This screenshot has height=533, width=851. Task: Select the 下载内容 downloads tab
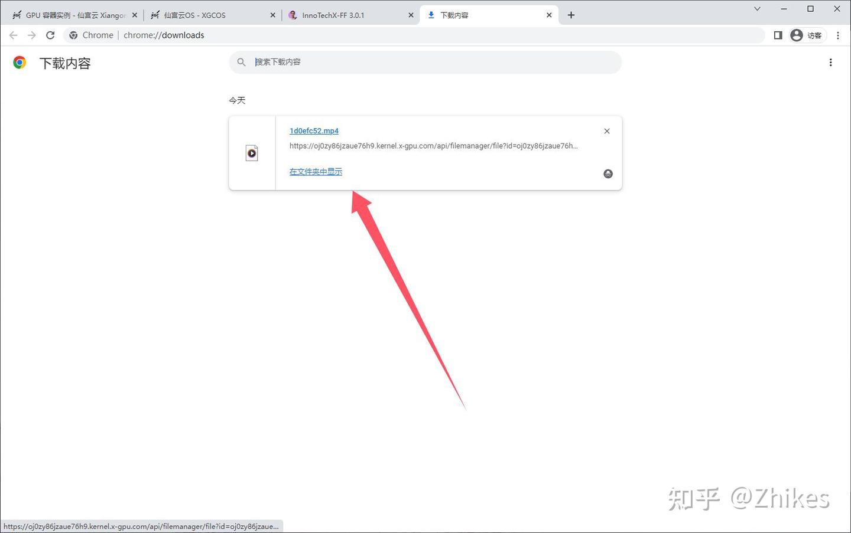click(x=488, y=15)
